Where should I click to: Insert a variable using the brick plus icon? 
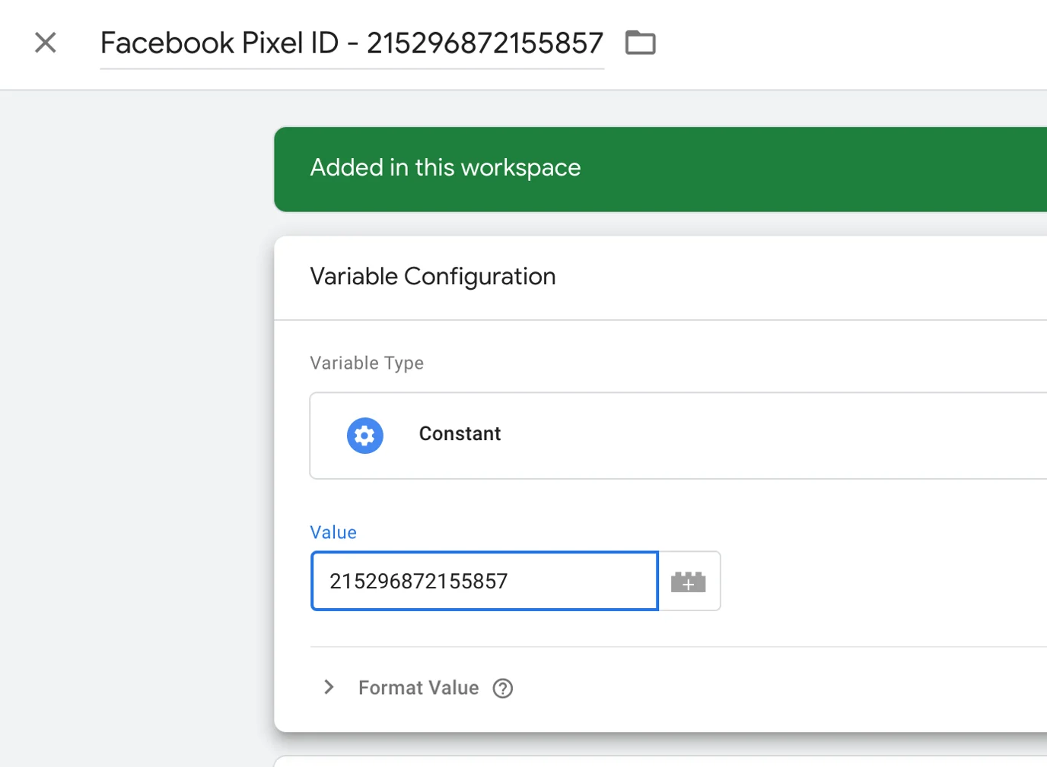[689, 582]
